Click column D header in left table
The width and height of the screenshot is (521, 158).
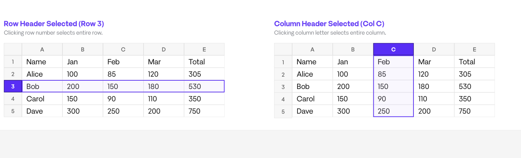tap(164, 49)
